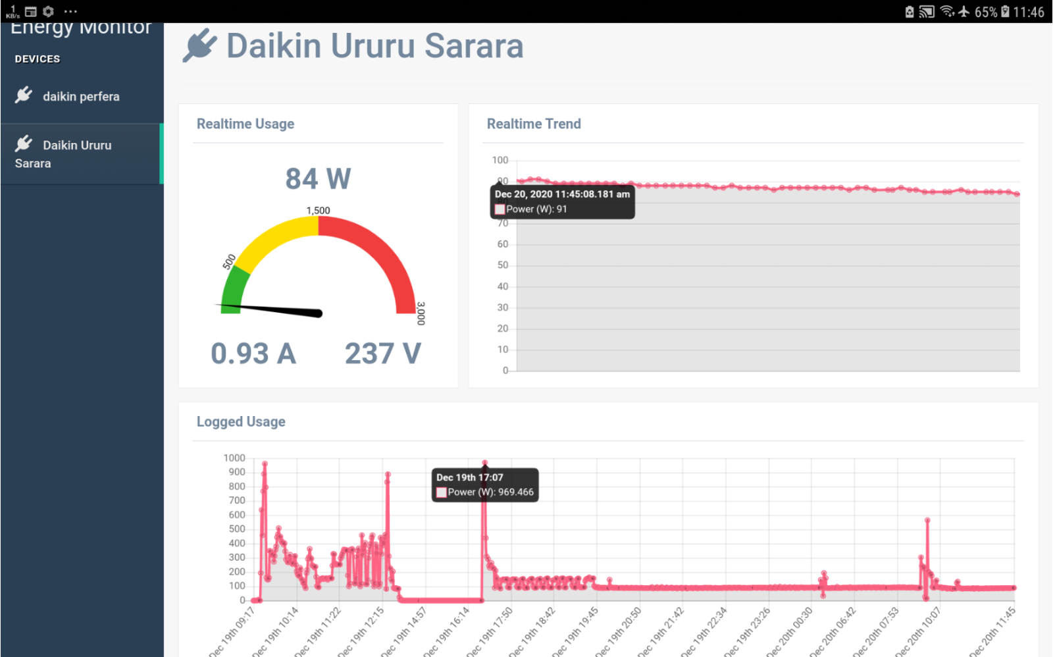
Task: Click the Daikin Ururu Sarara page heading
Action: [x=374, y=46]
